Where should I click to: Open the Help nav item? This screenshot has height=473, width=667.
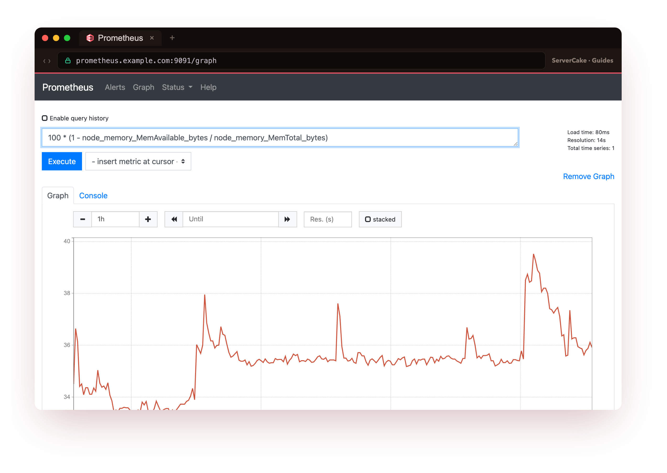[208, 87]
